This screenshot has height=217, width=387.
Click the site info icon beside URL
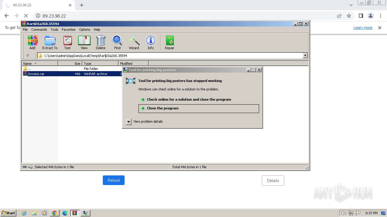(38, 16)
